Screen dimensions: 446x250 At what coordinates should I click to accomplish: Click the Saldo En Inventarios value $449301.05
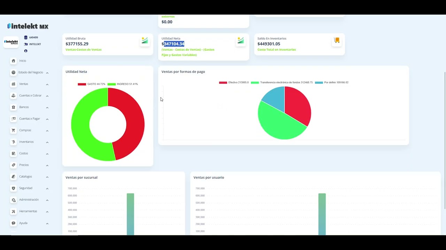point(269,44)
